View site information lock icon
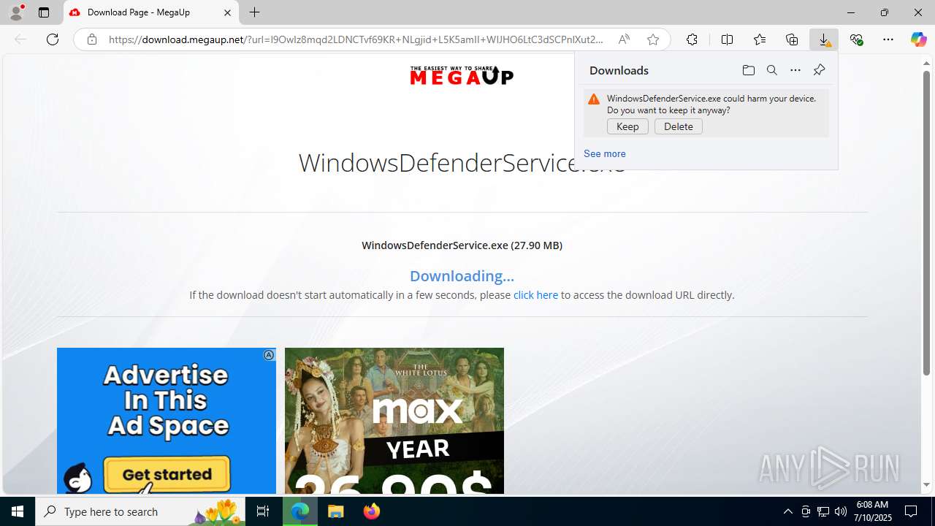 point(91,39)
